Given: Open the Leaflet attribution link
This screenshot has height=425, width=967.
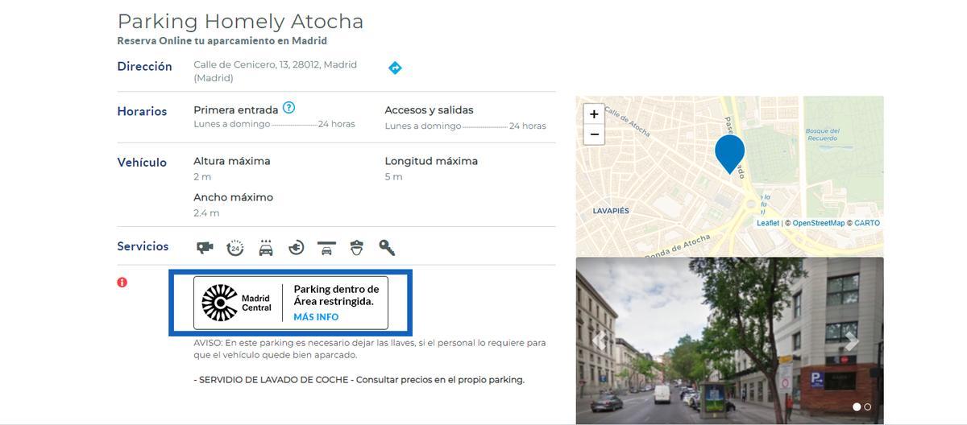Looking at the screenshot, I should pyautogui.click(x=767, y=223).
